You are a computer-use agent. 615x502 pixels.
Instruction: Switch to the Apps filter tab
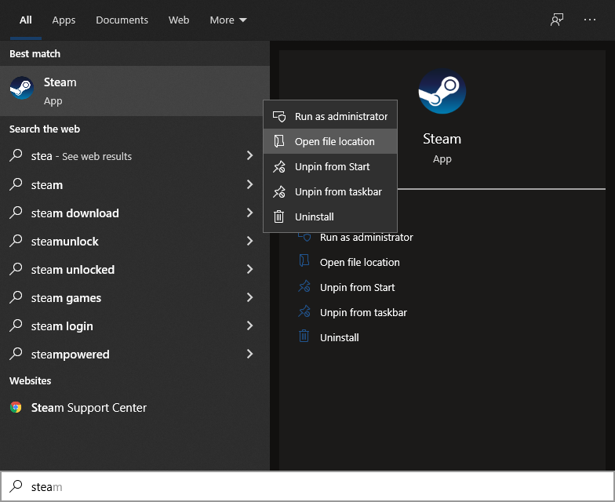(64, 20)
